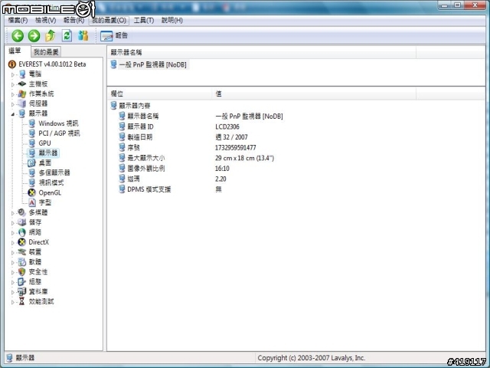
Task: Expand the DirectX tree node
Action: pyautogui.click(x=13, y=242)
